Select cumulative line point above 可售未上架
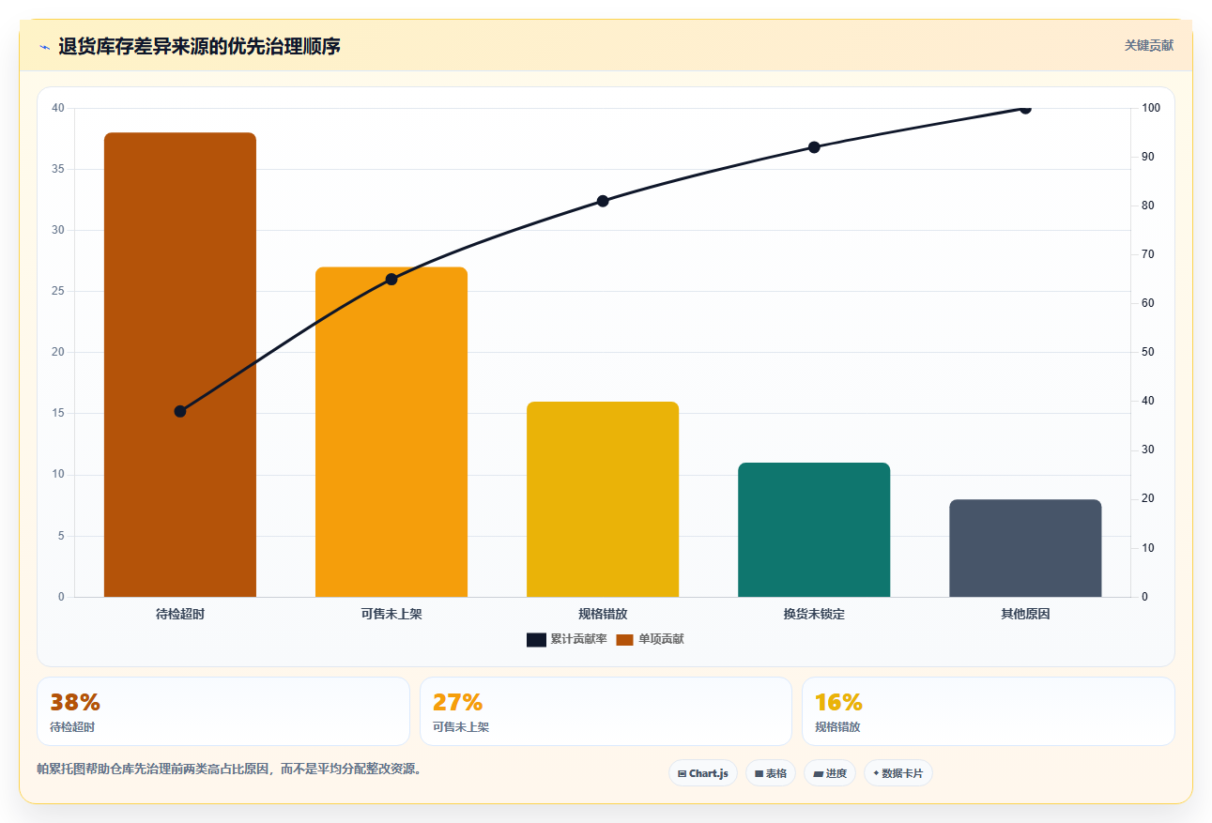Image resolution: width=1212 pixels, height=823 pixels. click(391, 279)
